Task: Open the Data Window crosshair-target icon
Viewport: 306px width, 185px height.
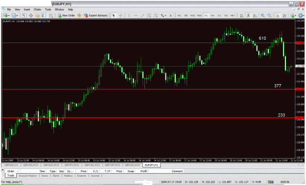Action: tap(31, 16)
